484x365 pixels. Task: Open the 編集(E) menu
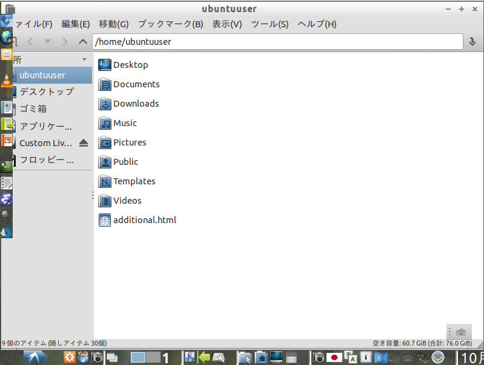pos(75,24)
